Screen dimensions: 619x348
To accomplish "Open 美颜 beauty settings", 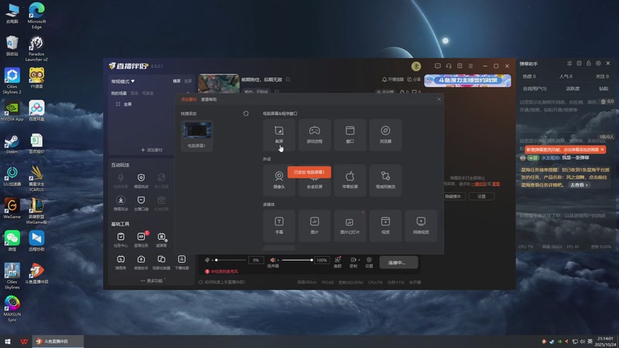I will (337, 262).
